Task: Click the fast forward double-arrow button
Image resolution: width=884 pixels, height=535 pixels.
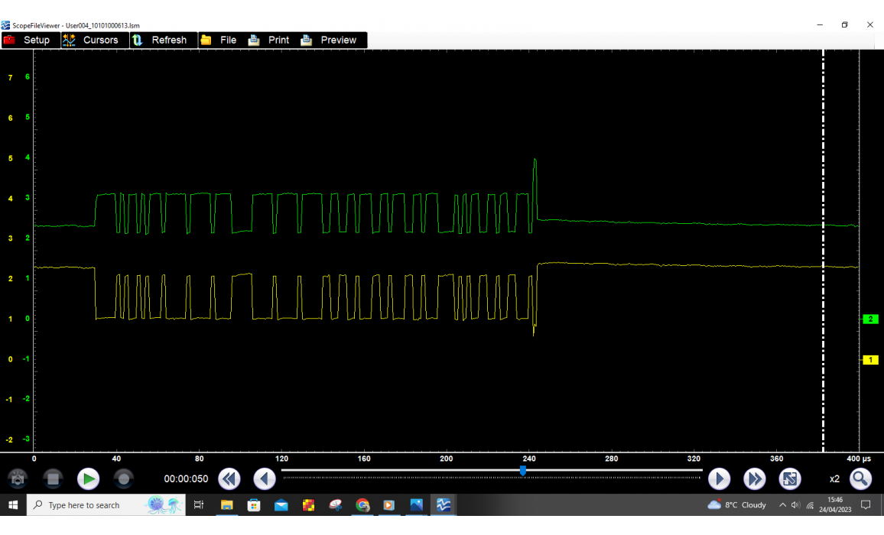Action: tap(755, 478)
